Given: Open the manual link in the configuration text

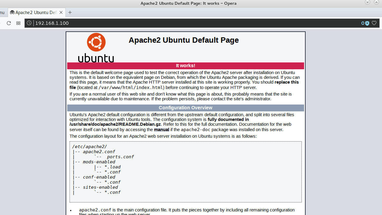Looking at the screenshot, I should 161,130.
